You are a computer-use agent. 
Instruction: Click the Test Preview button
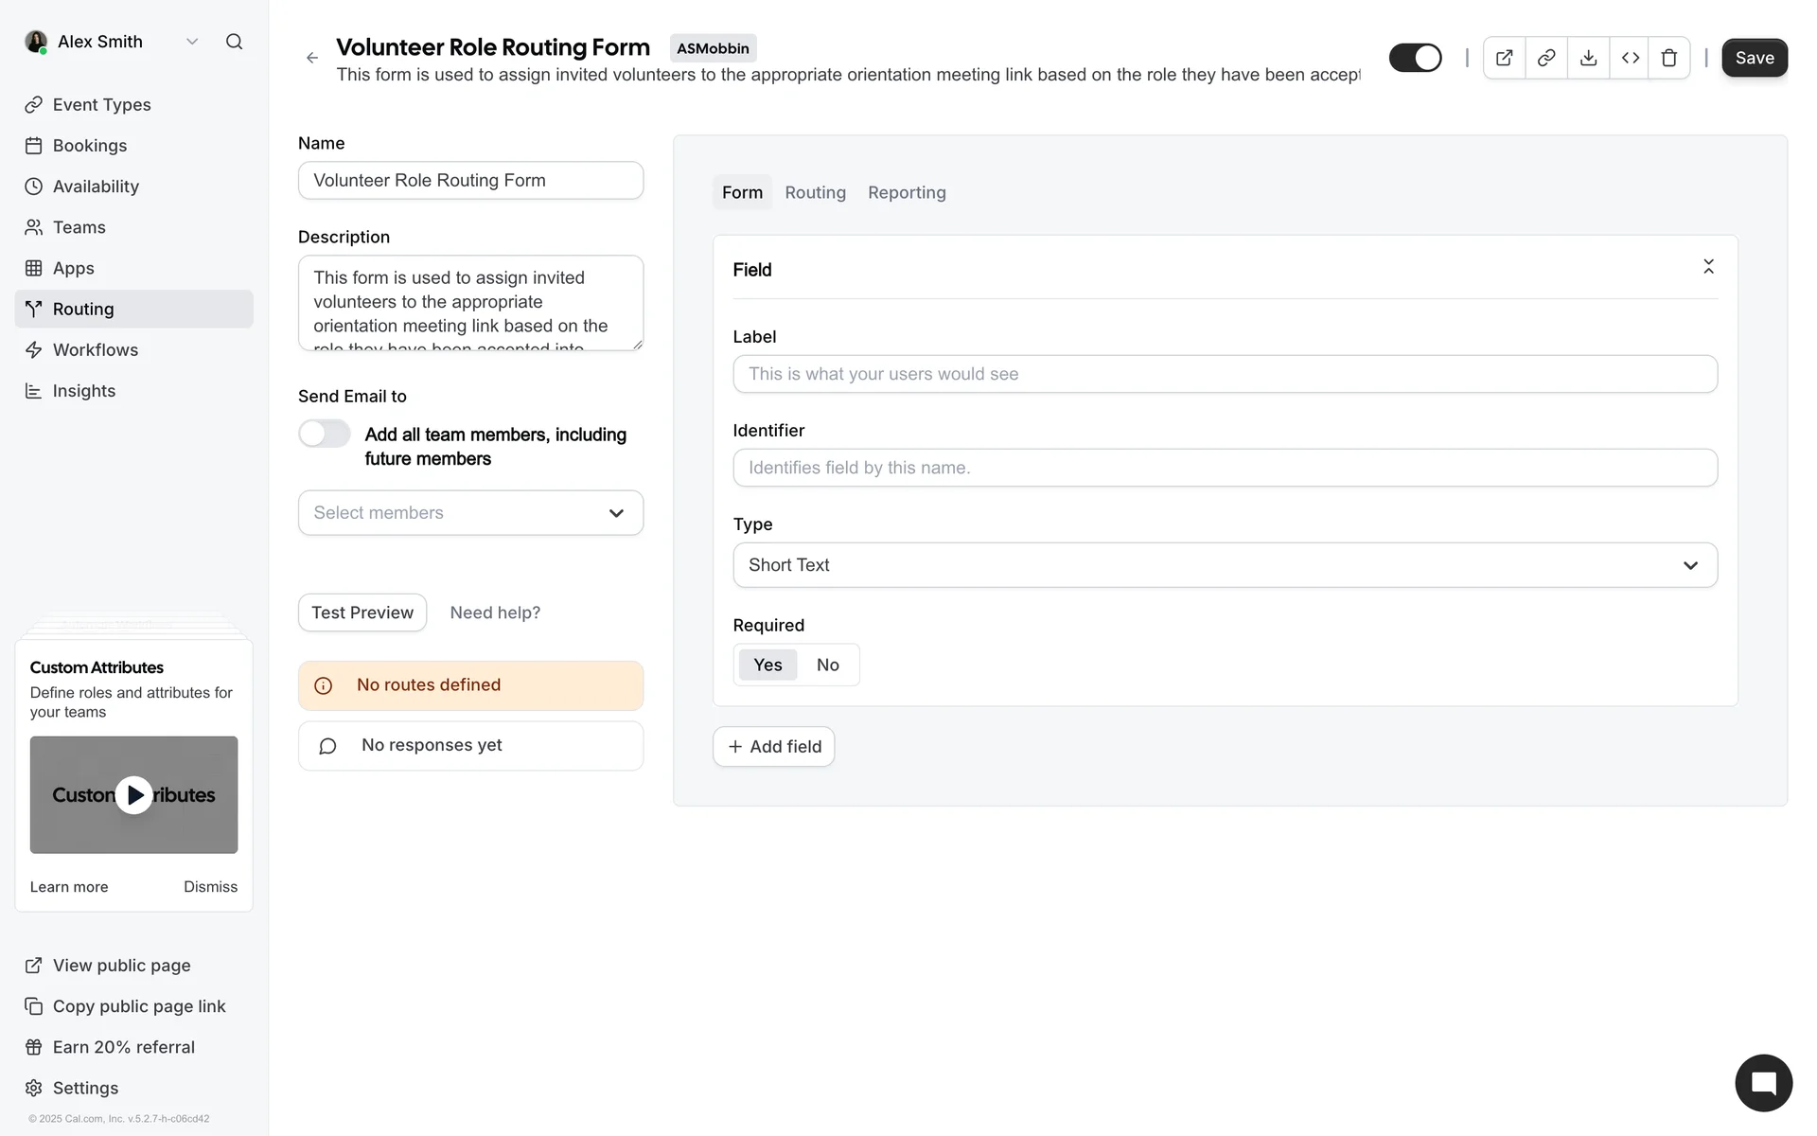click(362, 612)
